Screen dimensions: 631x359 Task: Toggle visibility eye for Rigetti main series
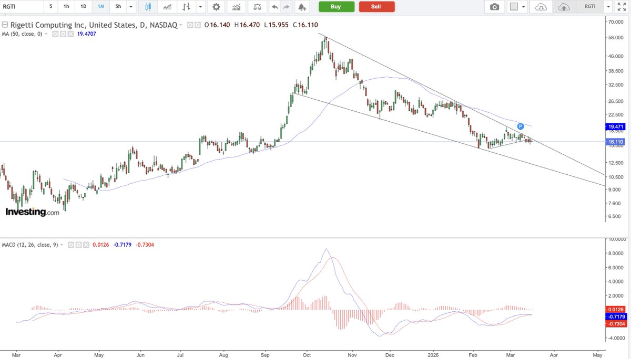pyautogui.click(x=190, y=25)
